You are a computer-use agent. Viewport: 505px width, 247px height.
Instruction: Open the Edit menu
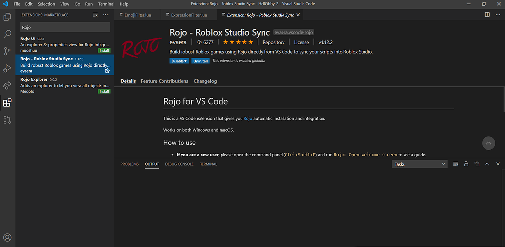click(29, 4)
